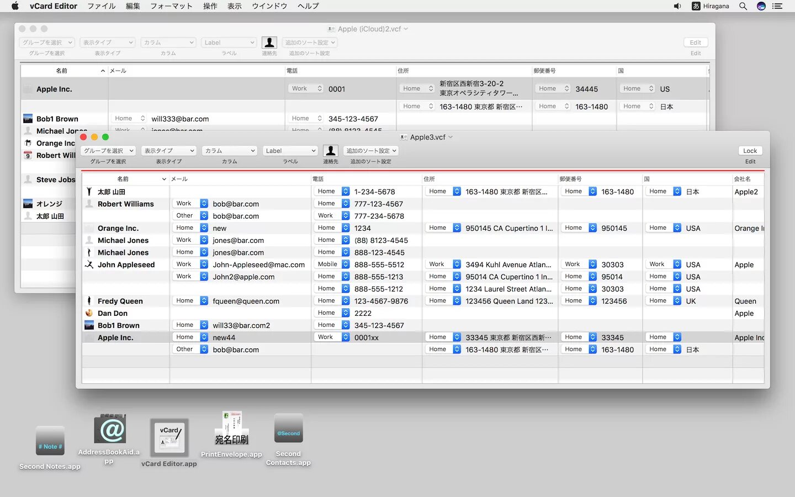Open Work address label popup for 3494 Kuhl Avenue

tap(443, 265)
